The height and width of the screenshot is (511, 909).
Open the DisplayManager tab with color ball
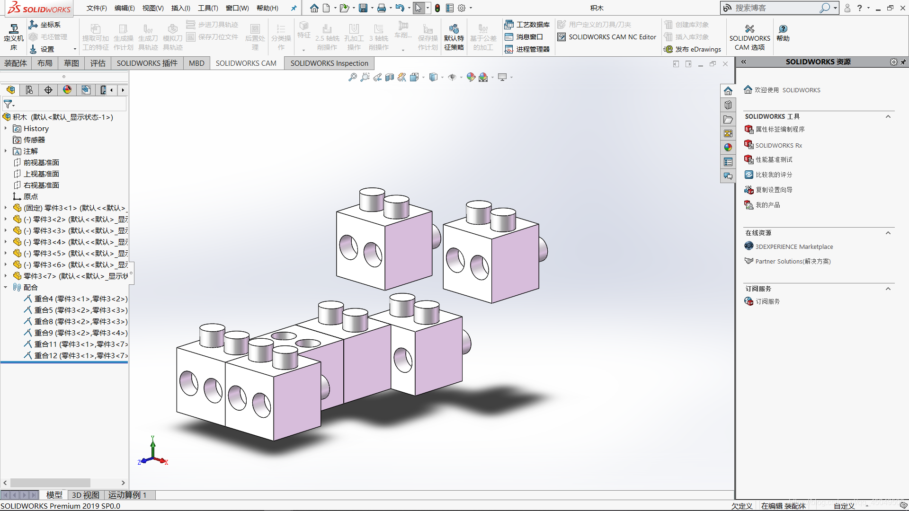[67, 90]
